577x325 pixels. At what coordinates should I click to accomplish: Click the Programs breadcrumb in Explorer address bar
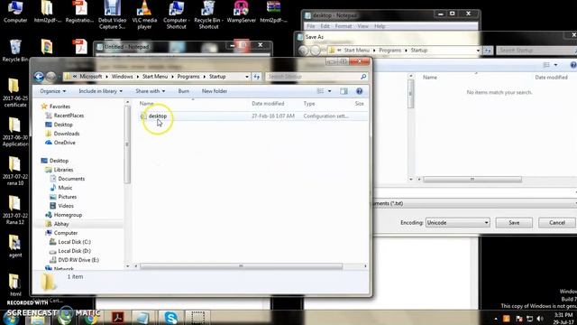(x=188, y=76)
